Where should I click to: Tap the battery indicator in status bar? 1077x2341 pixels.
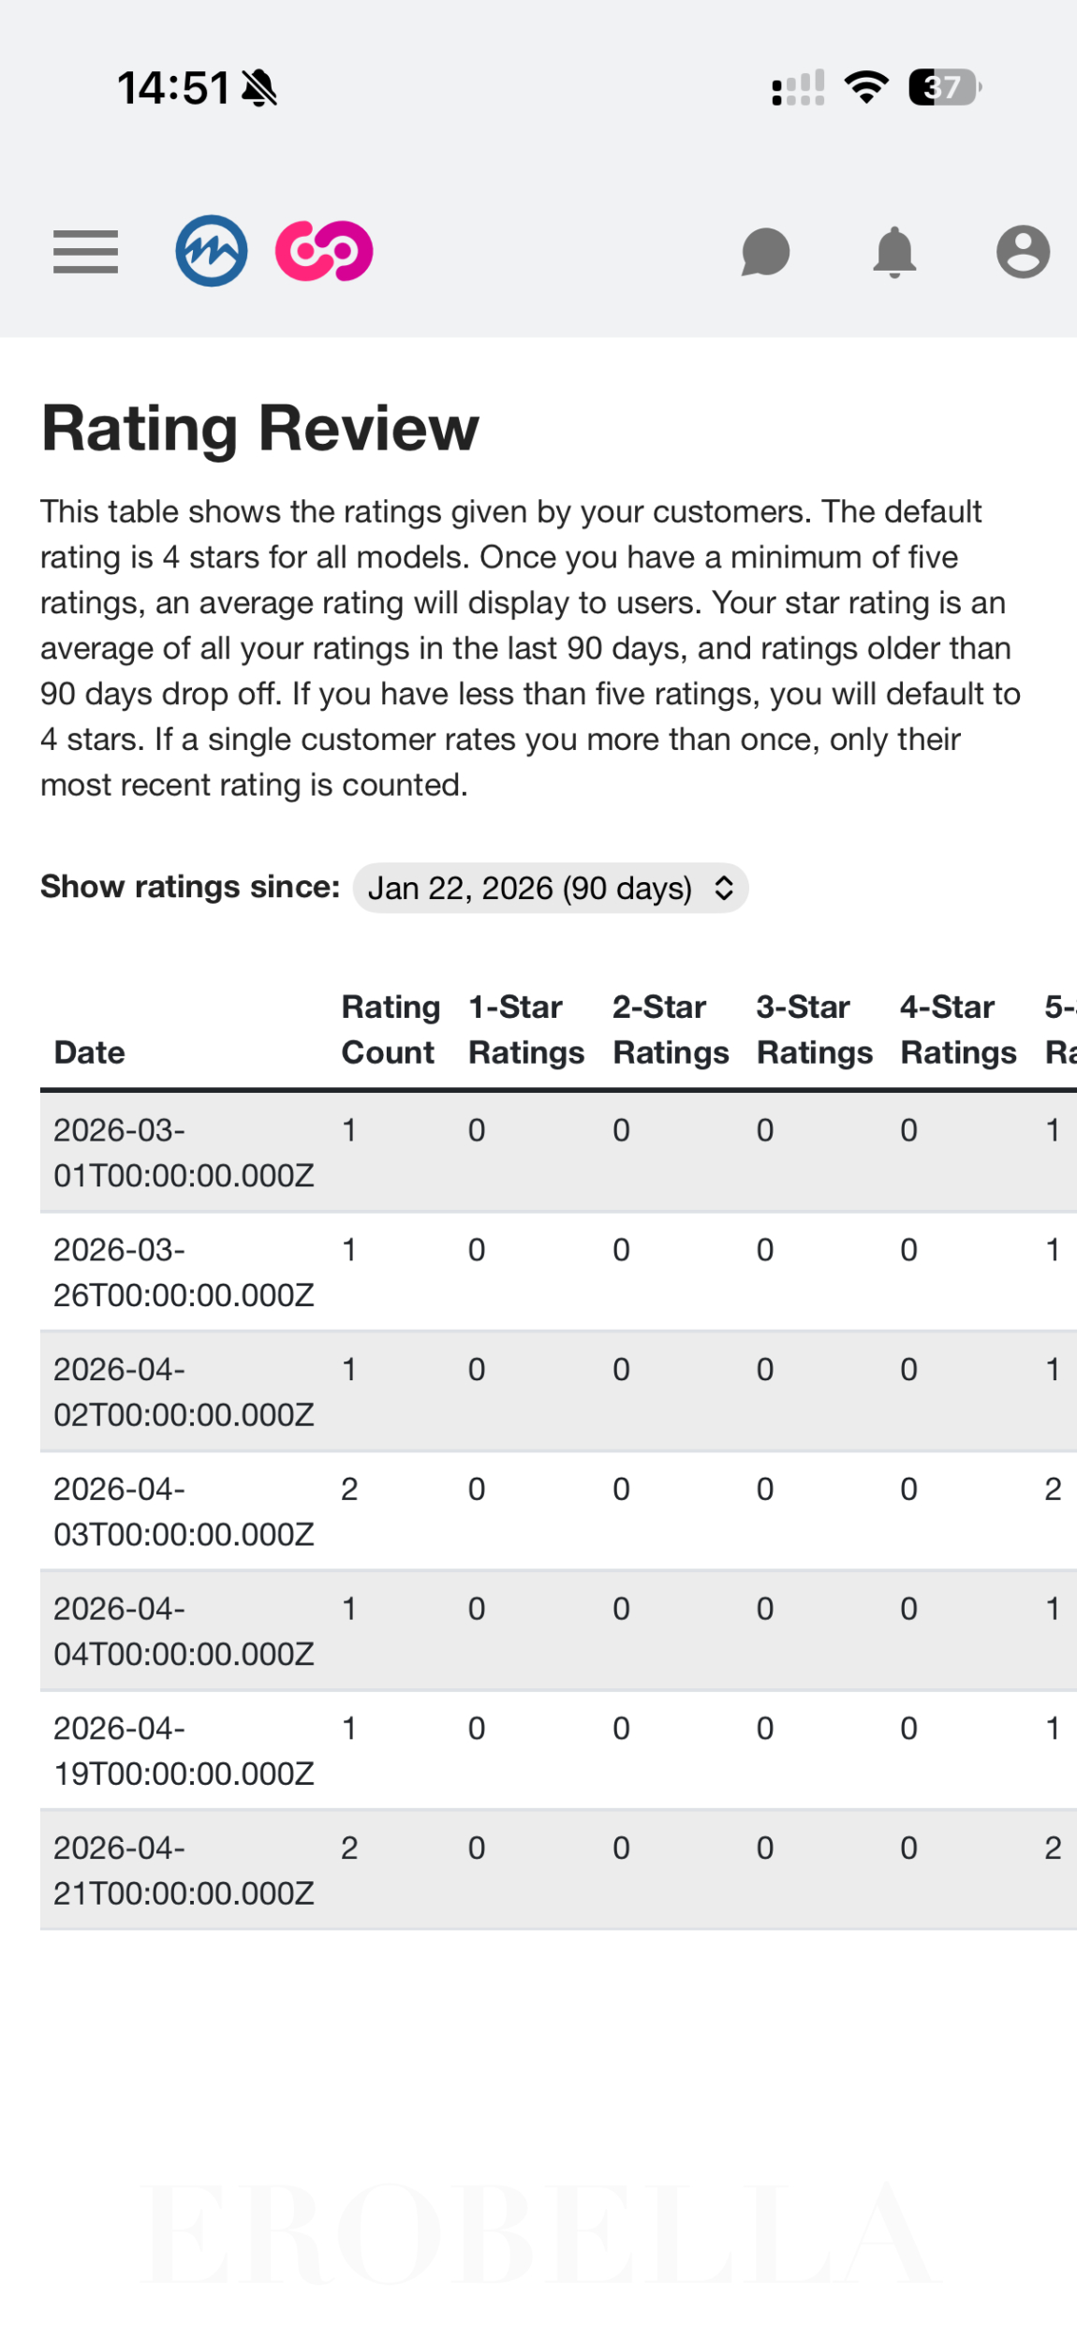pyautogui.click(x=944, y=88)
